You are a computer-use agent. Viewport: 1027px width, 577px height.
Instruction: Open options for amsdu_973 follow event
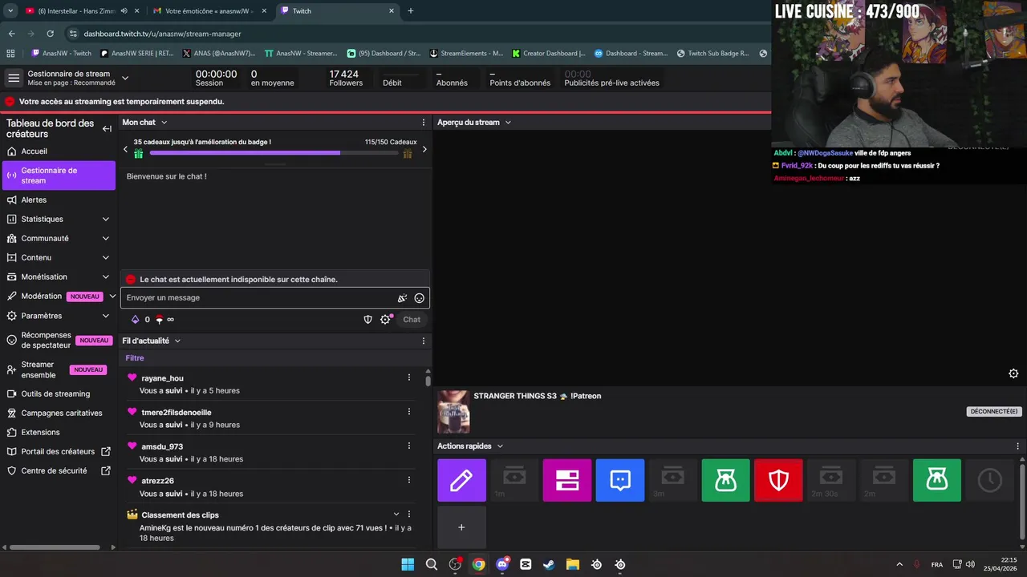(409, 446)
